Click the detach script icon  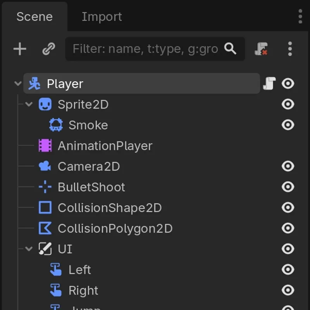(x=261, y=49)
